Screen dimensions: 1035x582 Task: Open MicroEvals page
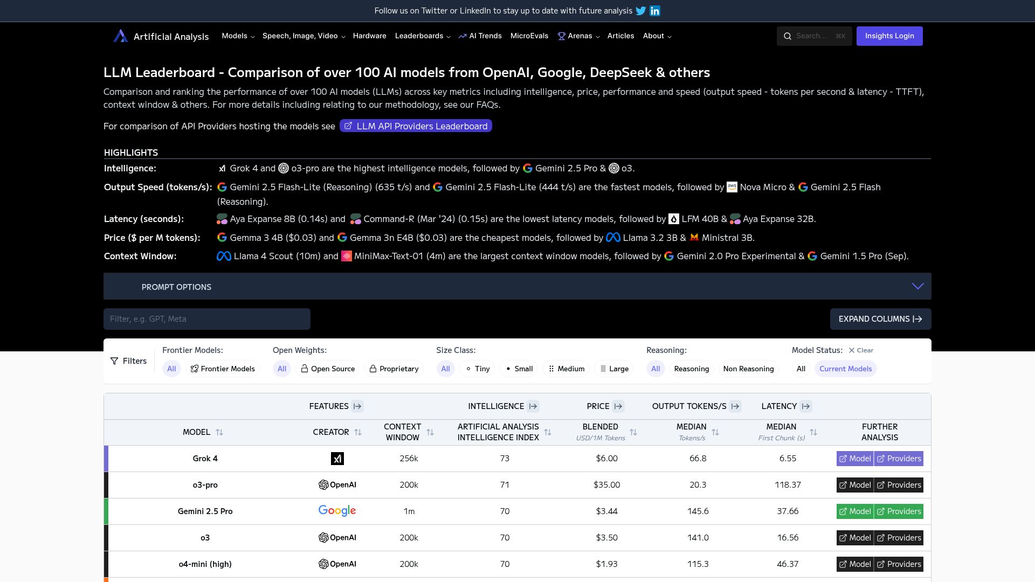[529, 36]
